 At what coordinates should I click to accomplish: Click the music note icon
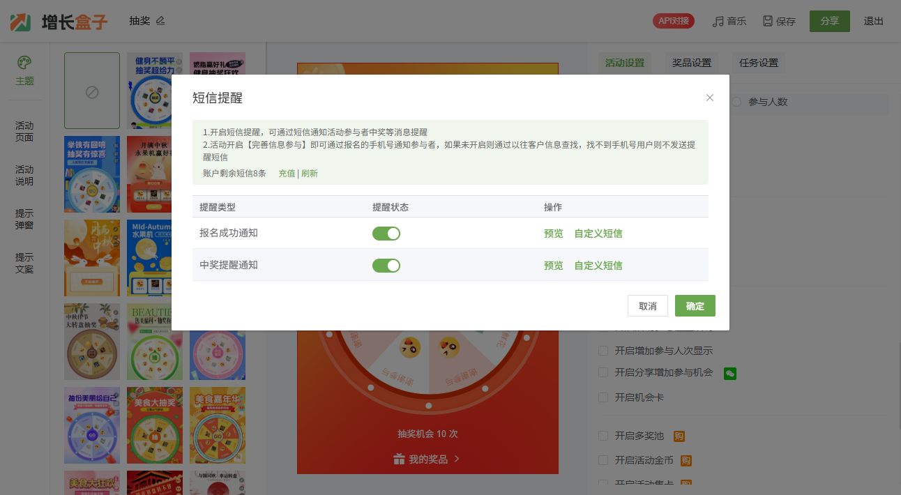[718, 22]
